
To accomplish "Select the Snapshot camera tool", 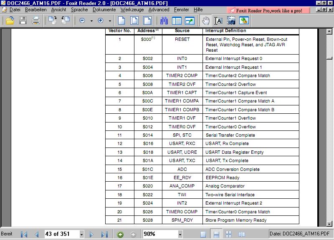I will (x=231, y=20).
